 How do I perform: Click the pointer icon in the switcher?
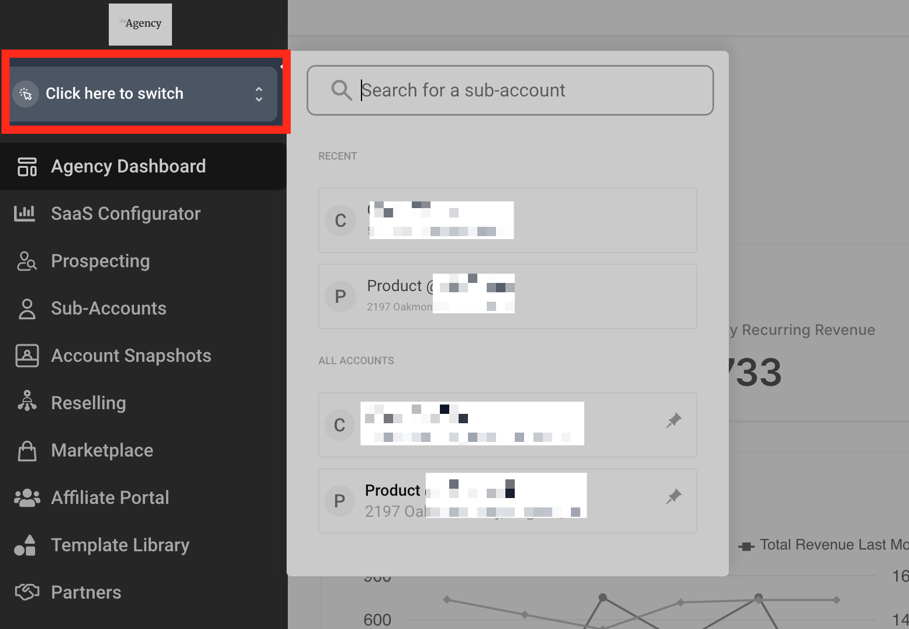coord(26,94)
